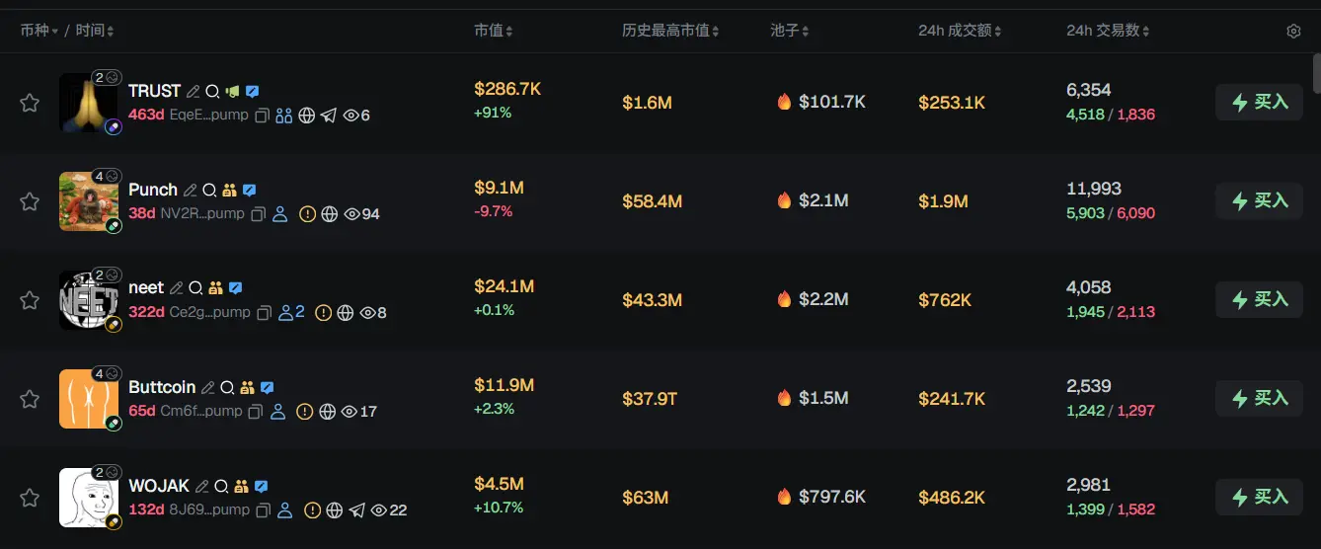Open the table settings gear icon
Viewport: 1321px width, 549px height.
(x=1293, y=32)
